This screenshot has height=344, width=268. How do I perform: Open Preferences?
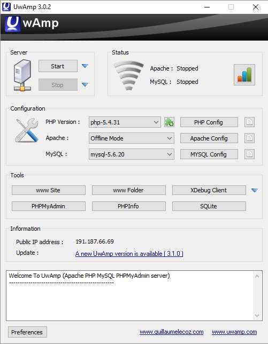coord(27,332)
